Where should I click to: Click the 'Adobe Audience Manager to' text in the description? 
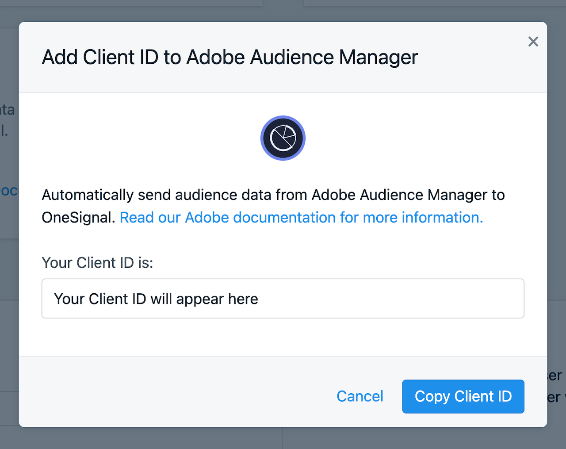point(408,195)
